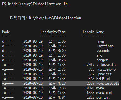Click the length value 6608 for mvnw.cmd
This screenshot has width=121, height=100.
(91, 93)
